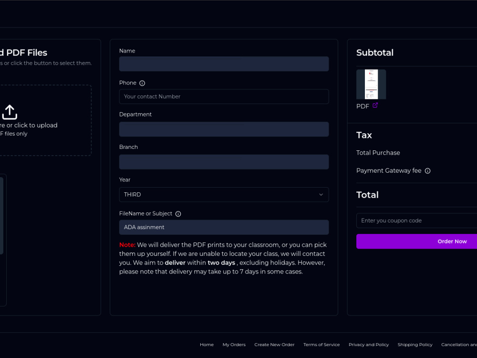Click the 'click to upload' dropzone text
477x358 pixels.
[28, 126]
